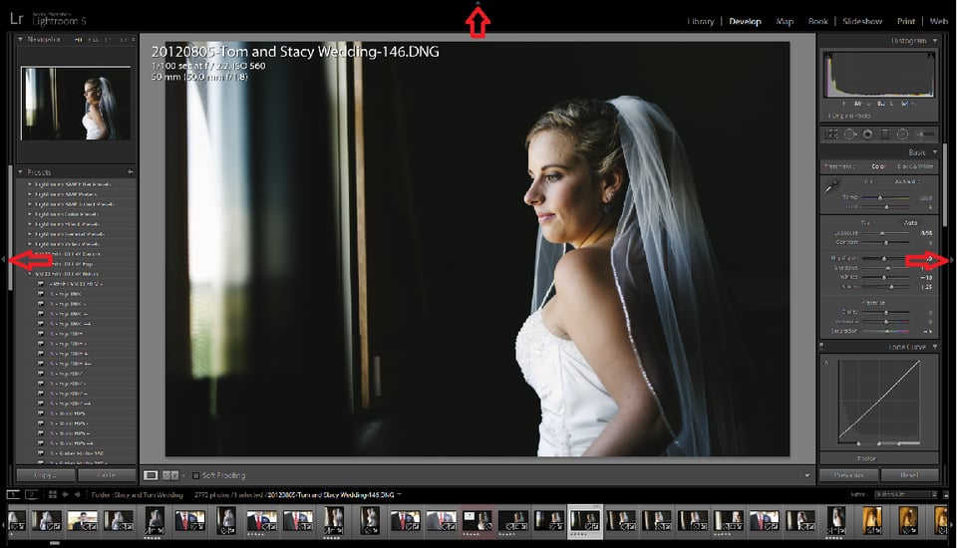Click the Tone Curve target adjustment tool
Viewport: 957px width, 548px height.
pos(827,363)
